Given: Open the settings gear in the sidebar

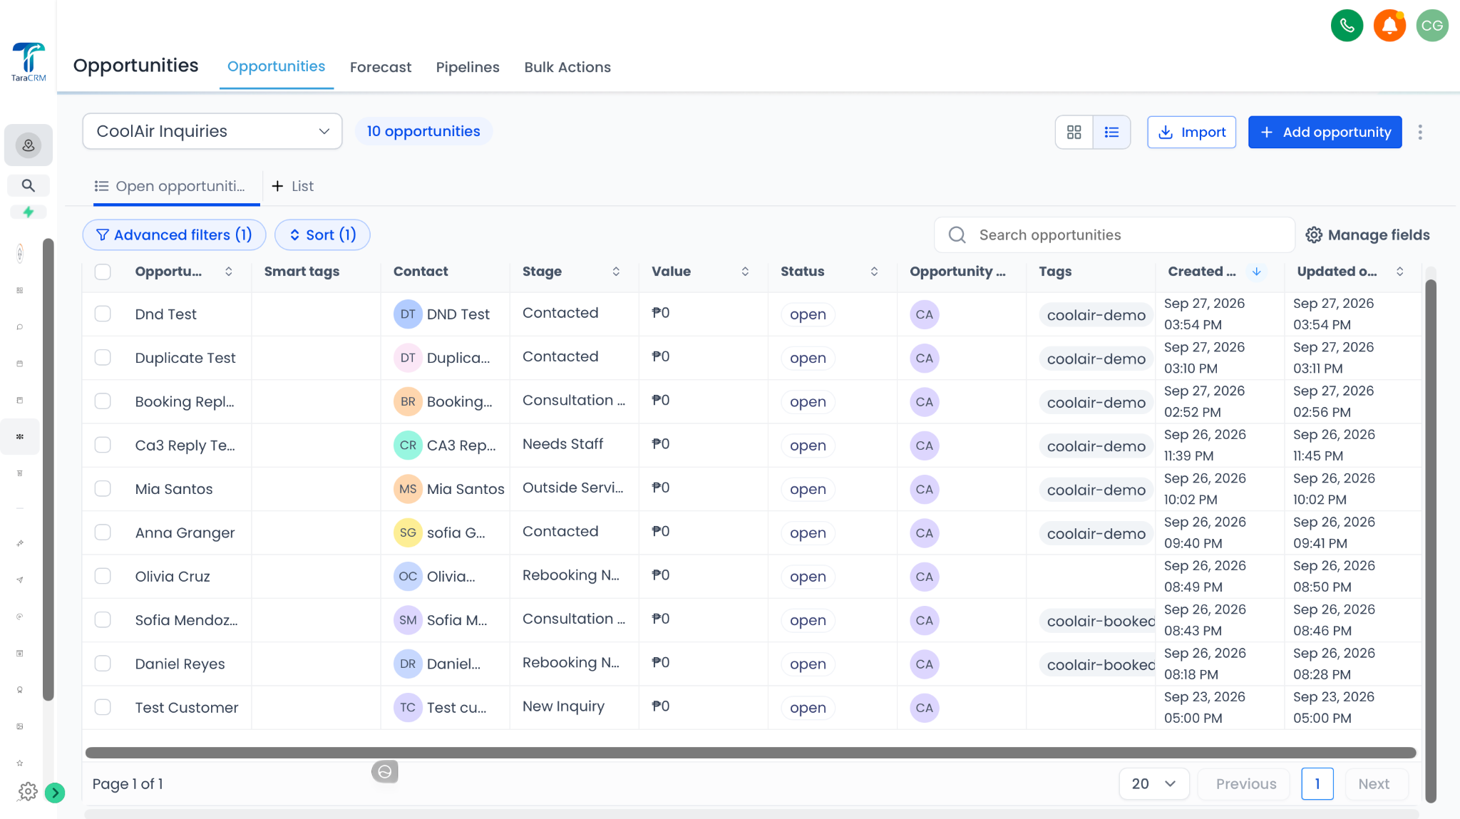Looking at the screenshot, I should pos(28,791).
